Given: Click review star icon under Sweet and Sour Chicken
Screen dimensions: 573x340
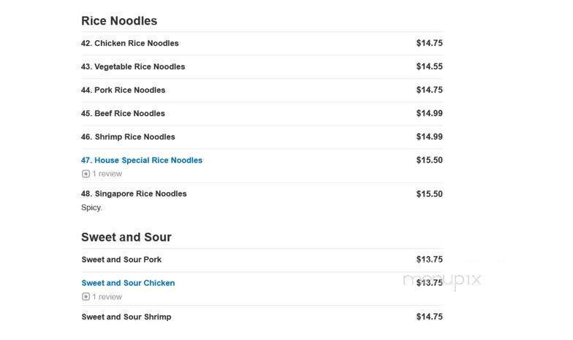Looking at the screenshot, I should [86, 297].
